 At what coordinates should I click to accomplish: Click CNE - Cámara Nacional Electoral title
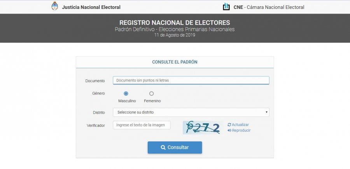[x=269, y=7]
